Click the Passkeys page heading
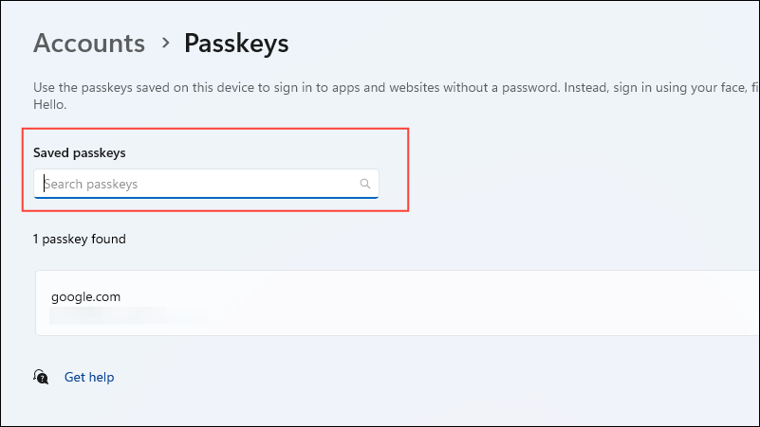 [x=236, y=43]
